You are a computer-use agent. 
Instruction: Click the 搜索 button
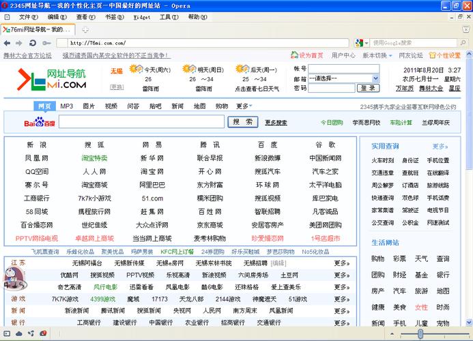click(243, 122)
